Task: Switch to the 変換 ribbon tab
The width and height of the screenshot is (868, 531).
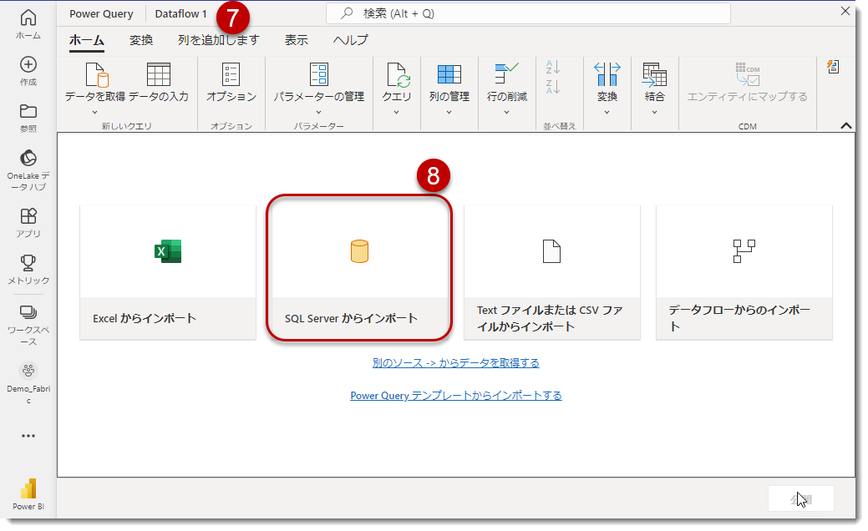Action: coord(141,40)
